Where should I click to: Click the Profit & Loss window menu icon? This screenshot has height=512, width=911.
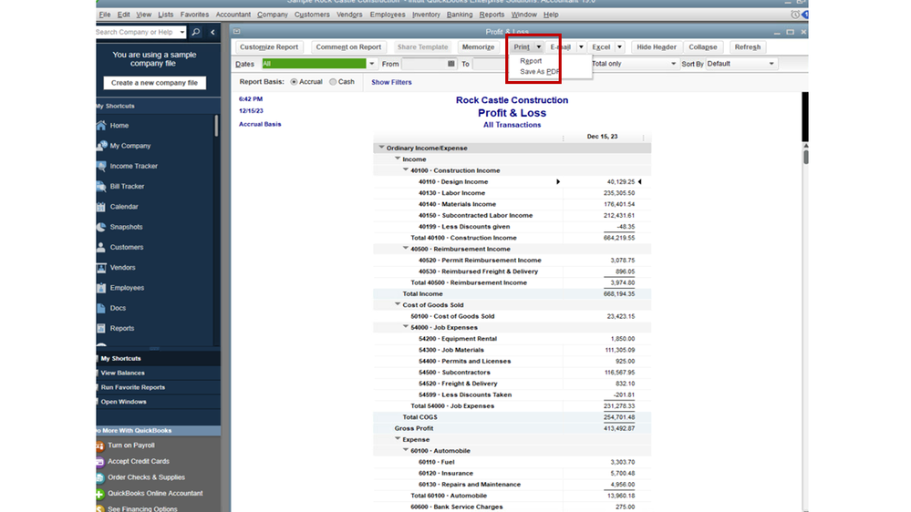(236, 31)
